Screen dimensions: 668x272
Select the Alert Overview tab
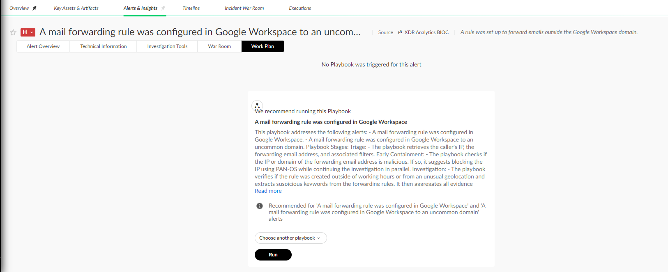43,46
